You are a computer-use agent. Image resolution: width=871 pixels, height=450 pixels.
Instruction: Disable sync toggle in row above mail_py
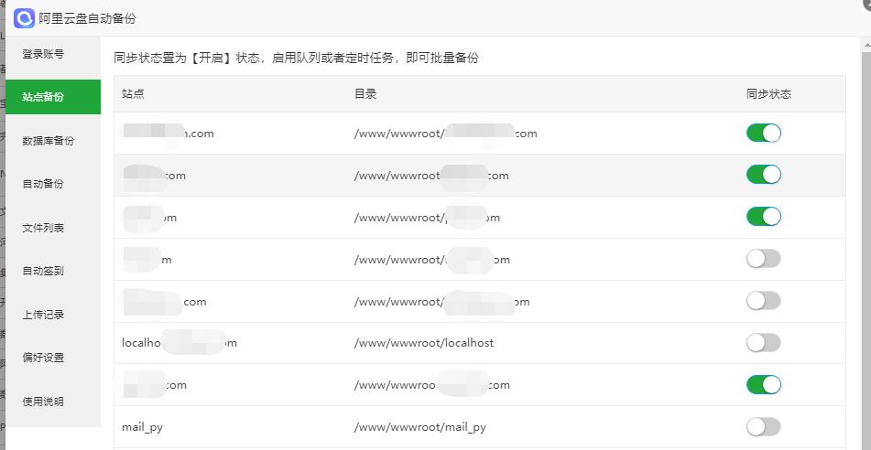tap(763, 384)
